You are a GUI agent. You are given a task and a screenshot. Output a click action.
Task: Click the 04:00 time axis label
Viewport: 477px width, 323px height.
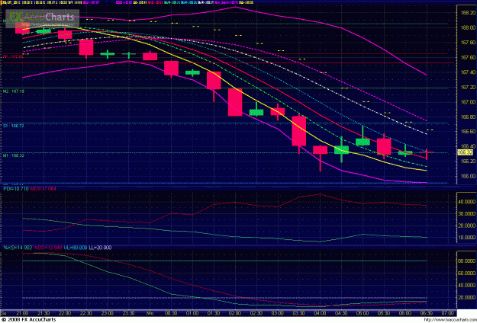pos(320,313)
